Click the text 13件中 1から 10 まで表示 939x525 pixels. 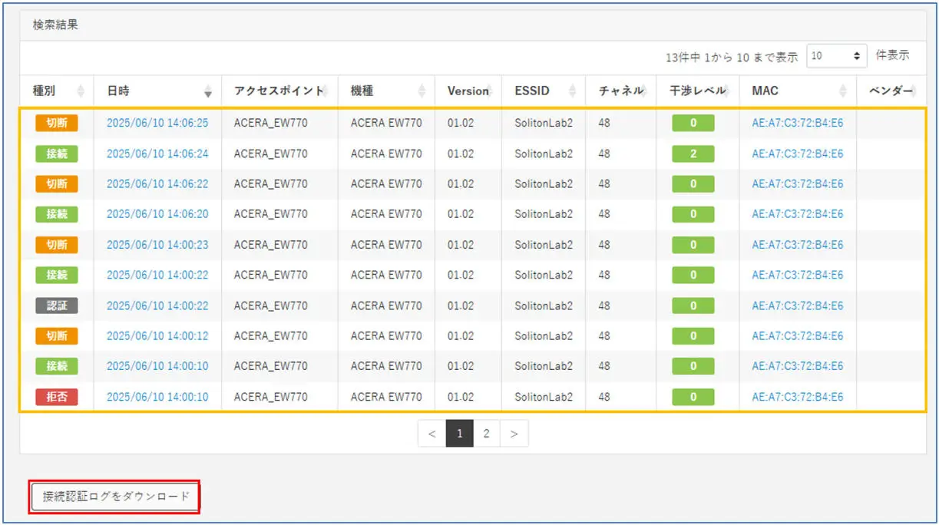(732, 57)
